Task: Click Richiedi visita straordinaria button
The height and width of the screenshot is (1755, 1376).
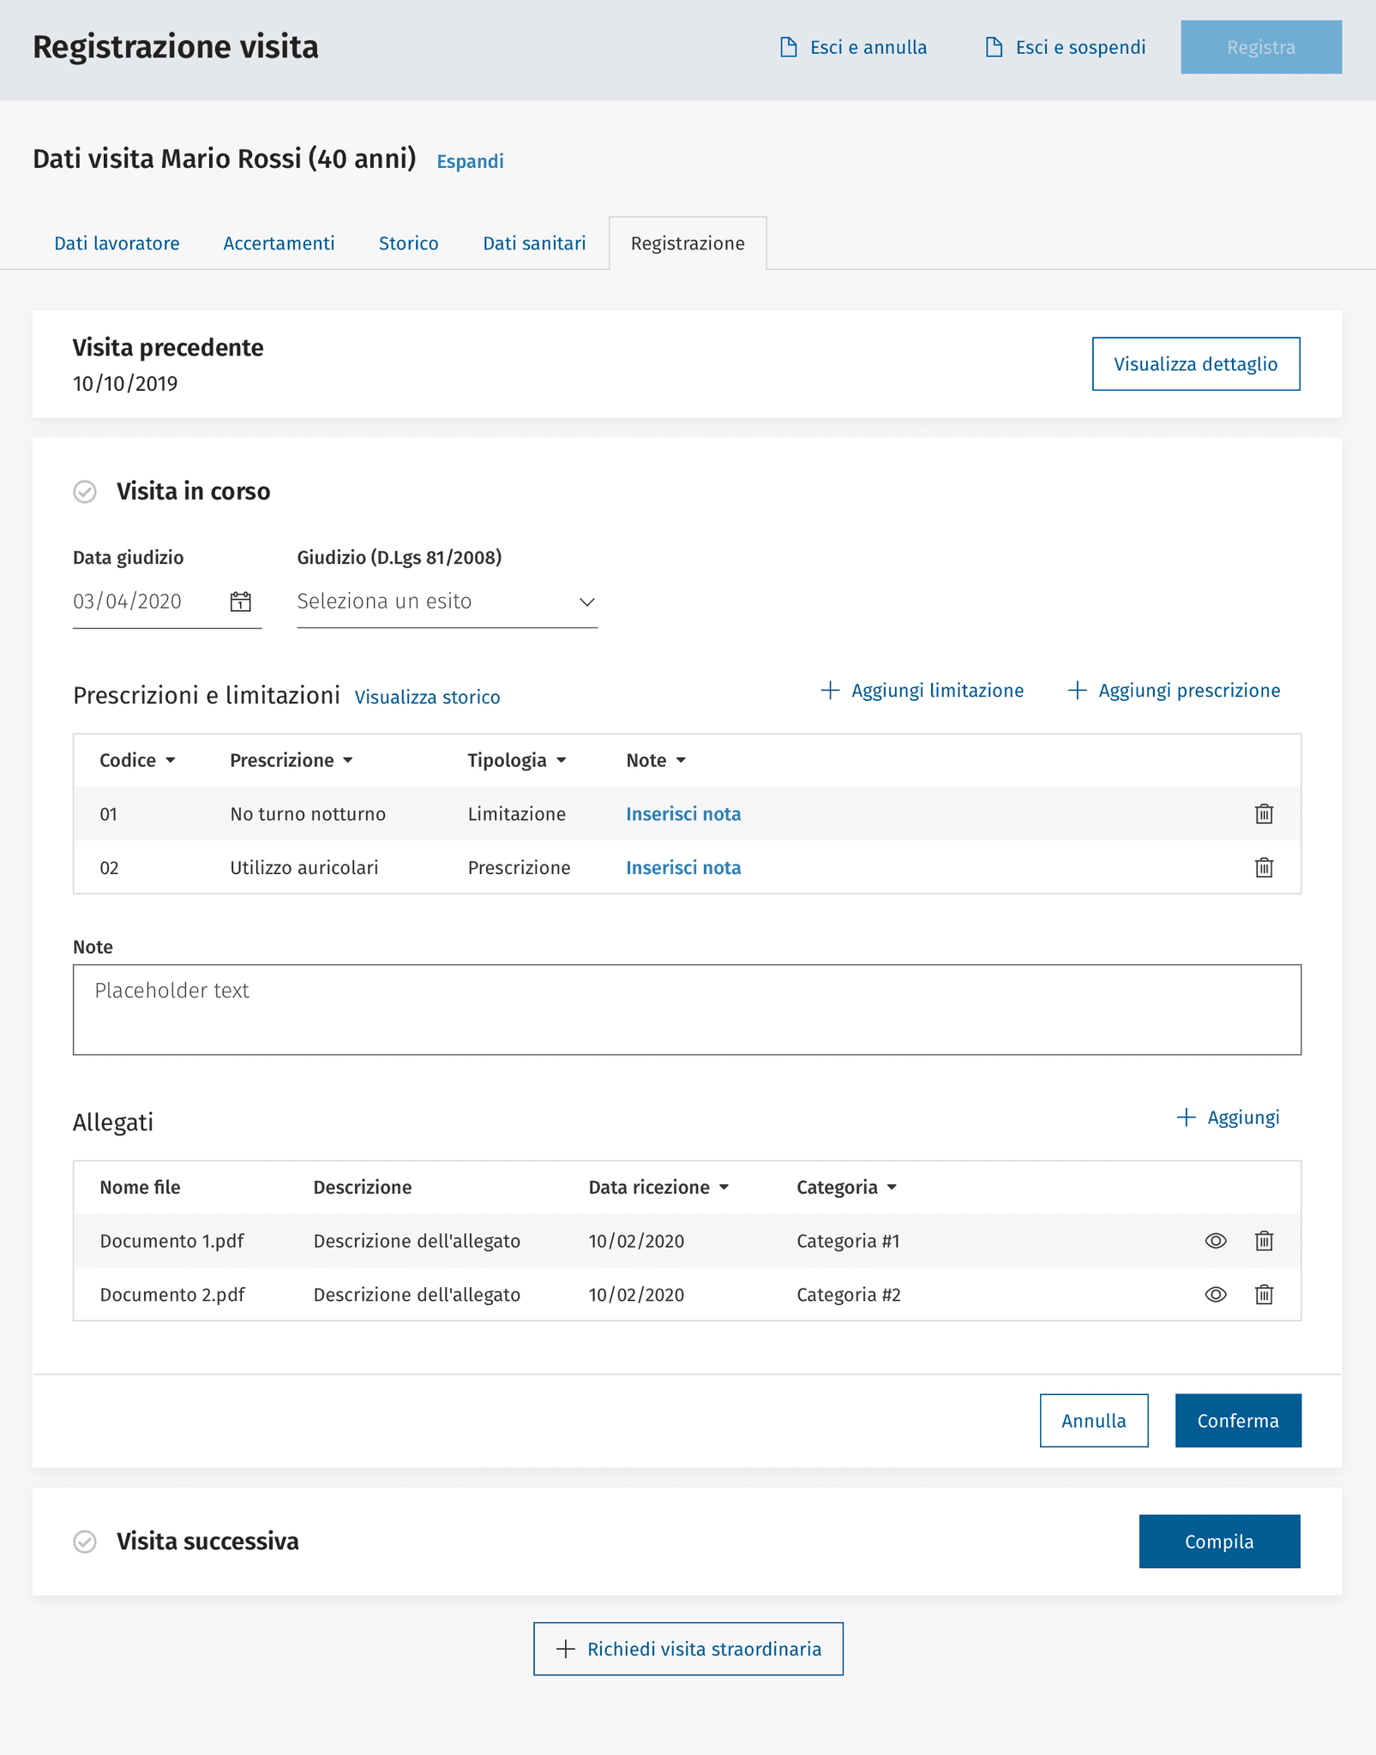Action: point(688,1649)
